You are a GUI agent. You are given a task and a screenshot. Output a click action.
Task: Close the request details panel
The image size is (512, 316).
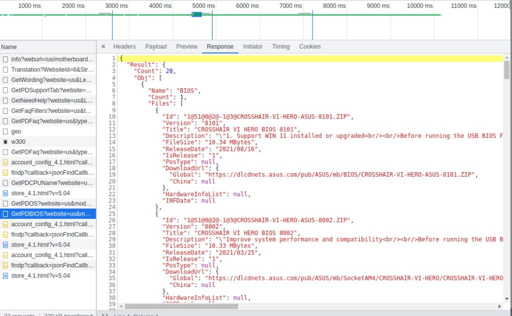[103, 46]
